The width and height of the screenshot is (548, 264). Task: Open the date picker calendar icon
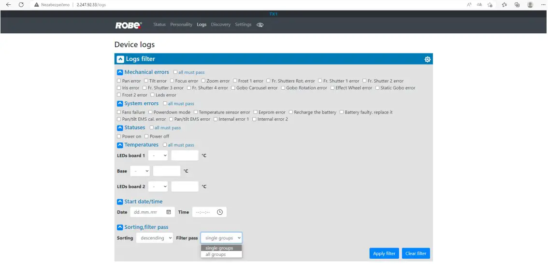click(169, 212)
